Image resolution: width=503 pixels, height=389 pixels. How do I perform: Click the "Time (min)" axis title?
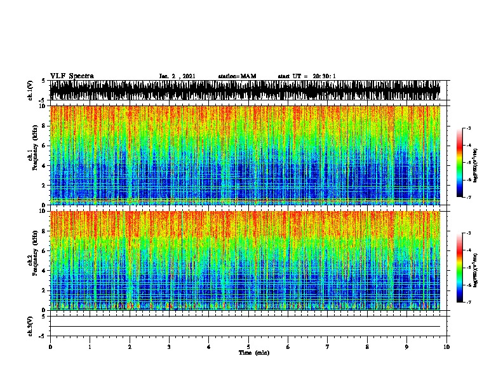tap(254, 353)
